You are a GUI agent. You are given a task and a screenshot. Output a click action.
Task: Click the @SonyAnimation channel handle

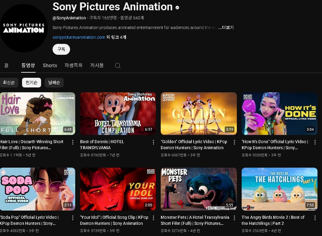69,18
